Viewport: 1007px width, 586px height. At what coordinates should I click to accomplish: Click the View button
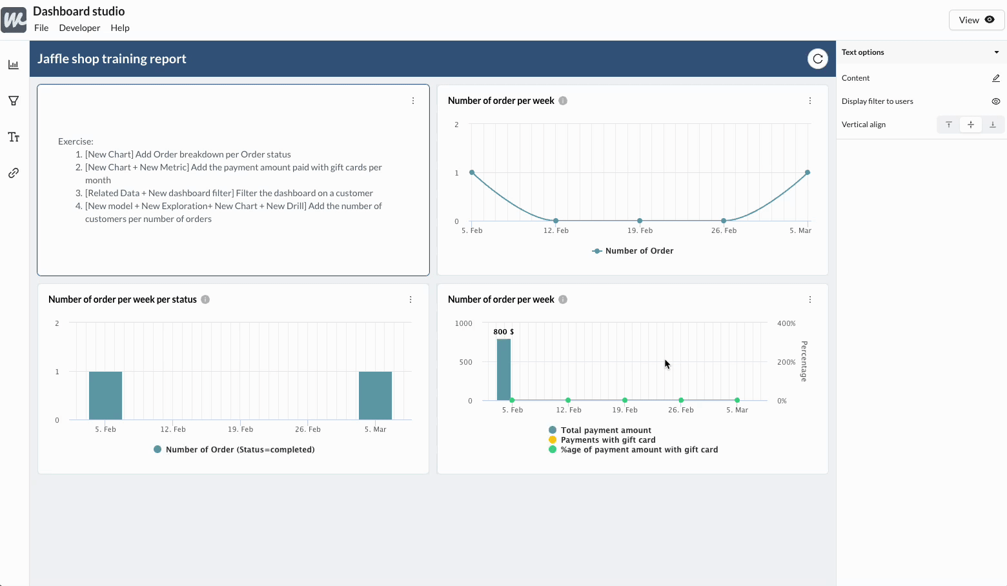click(976, 20)
